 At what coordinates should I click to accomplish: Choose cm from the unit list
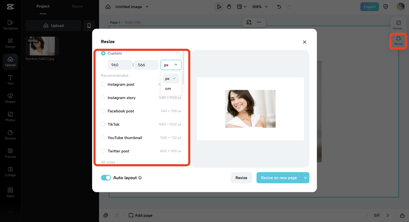tap(171, 88)
